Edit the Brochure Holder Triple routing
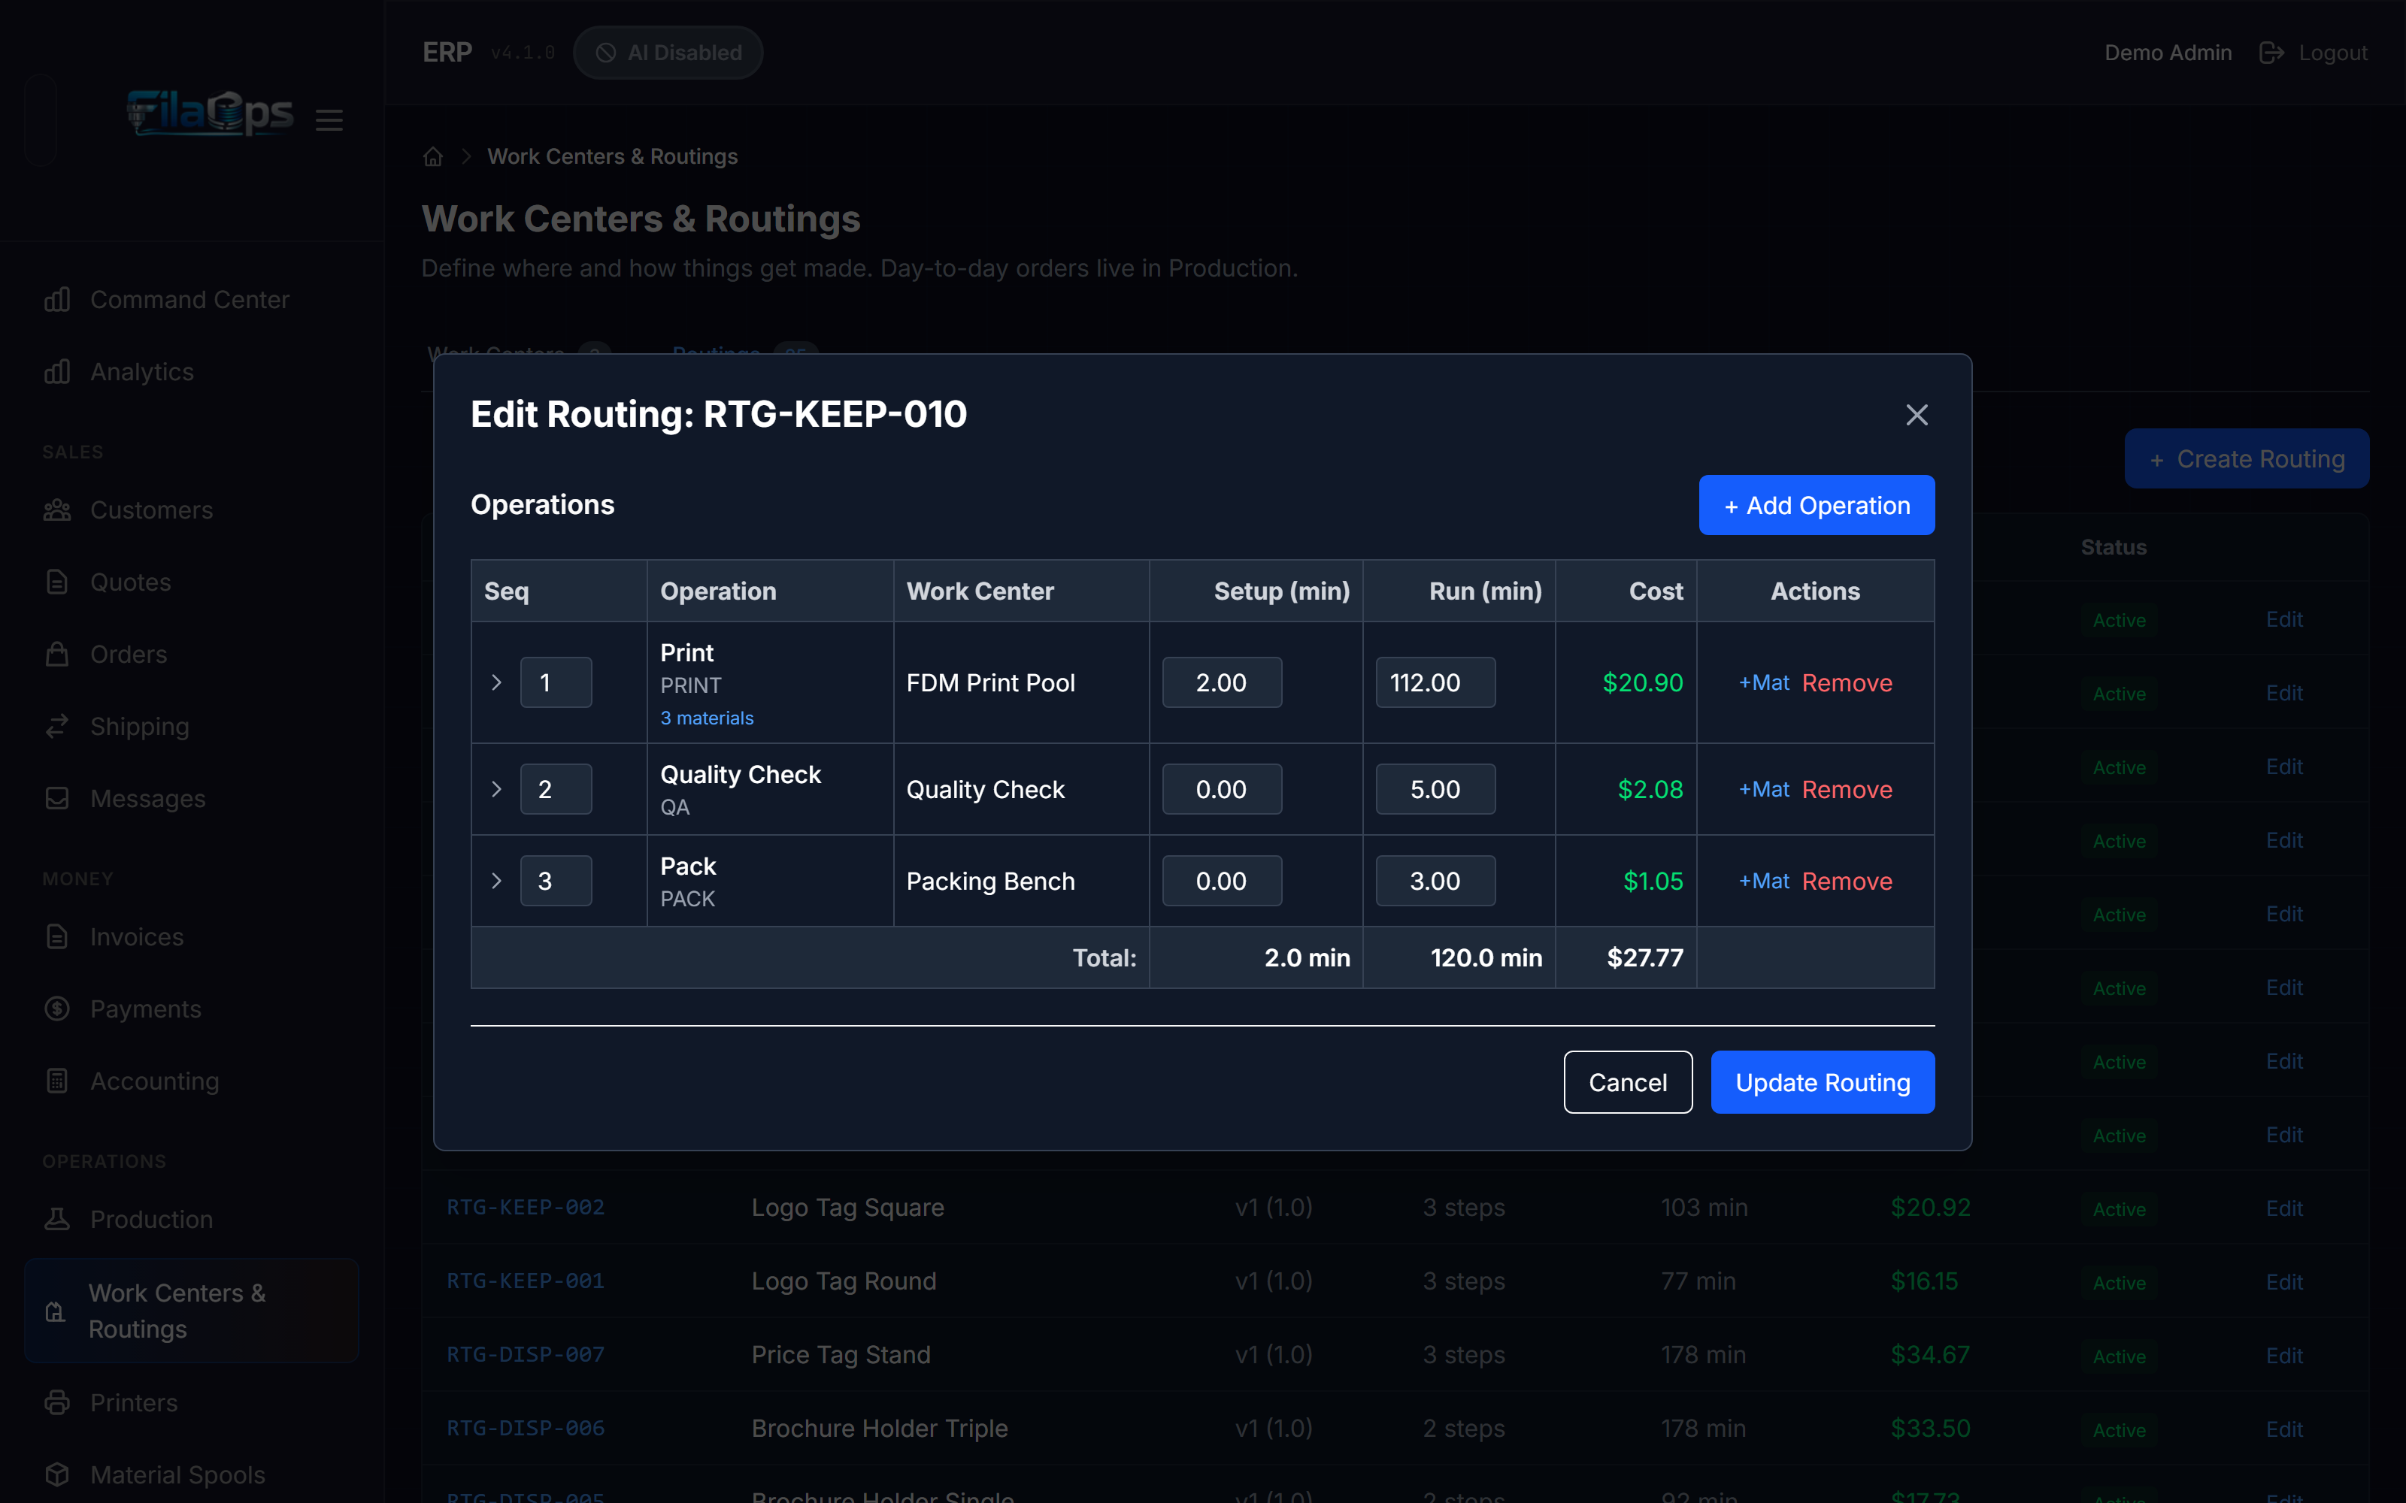This screenshot has width=2406, height=1503. coord(2283,1429)
